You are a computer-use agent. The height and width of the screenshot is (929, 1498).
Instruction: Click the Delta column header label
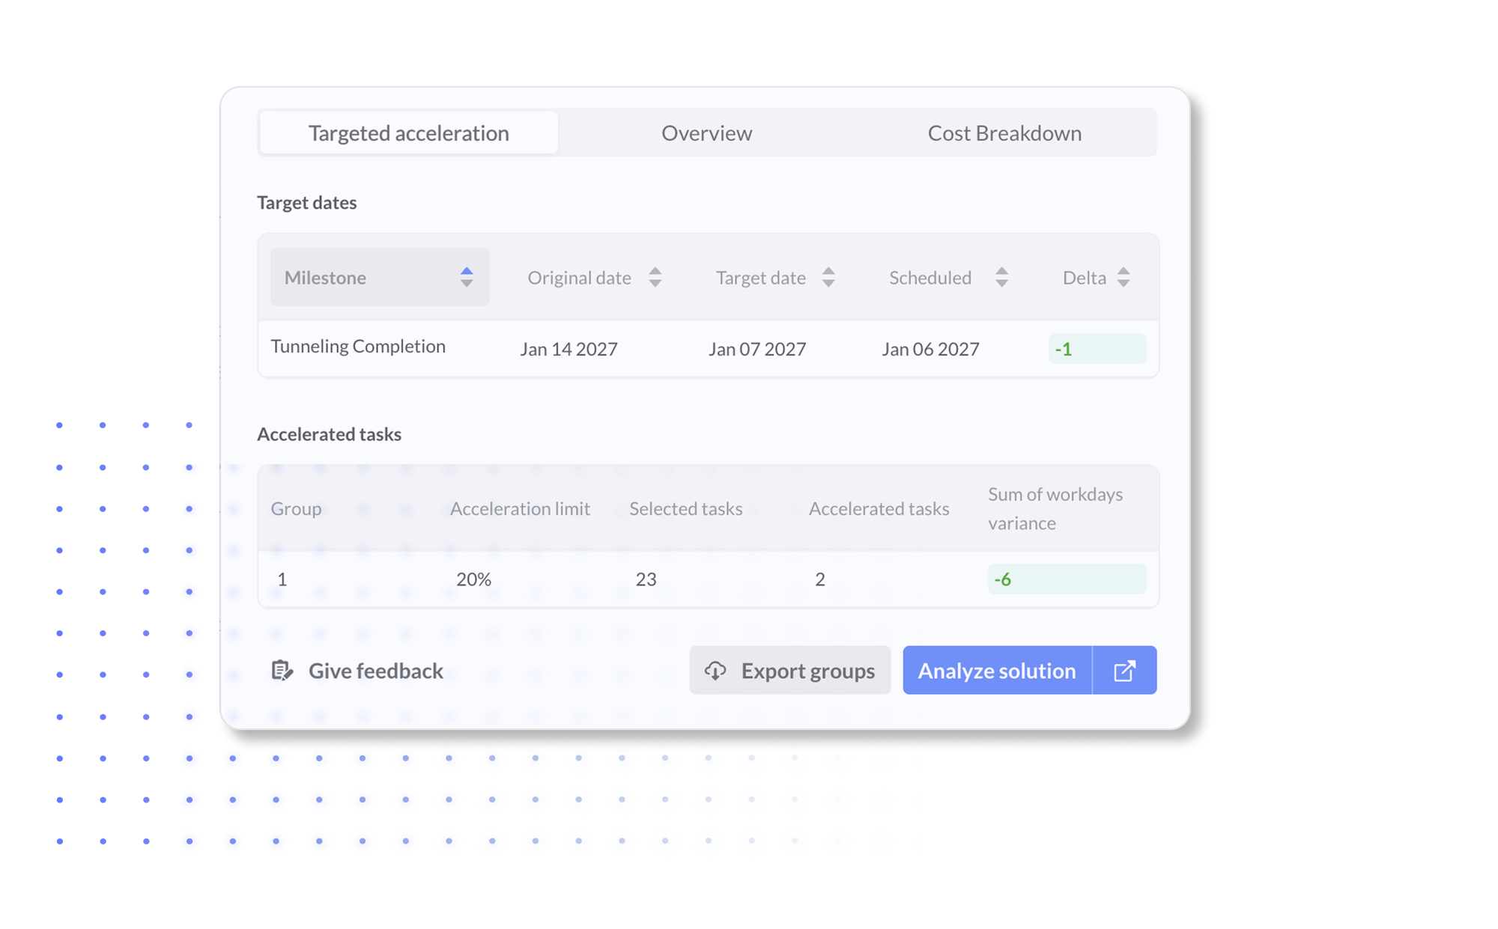(x=1084, y=278)
